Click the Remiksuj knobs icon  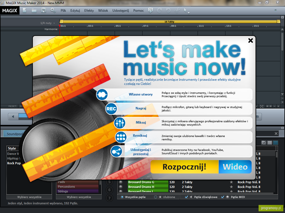pos(121,137)
